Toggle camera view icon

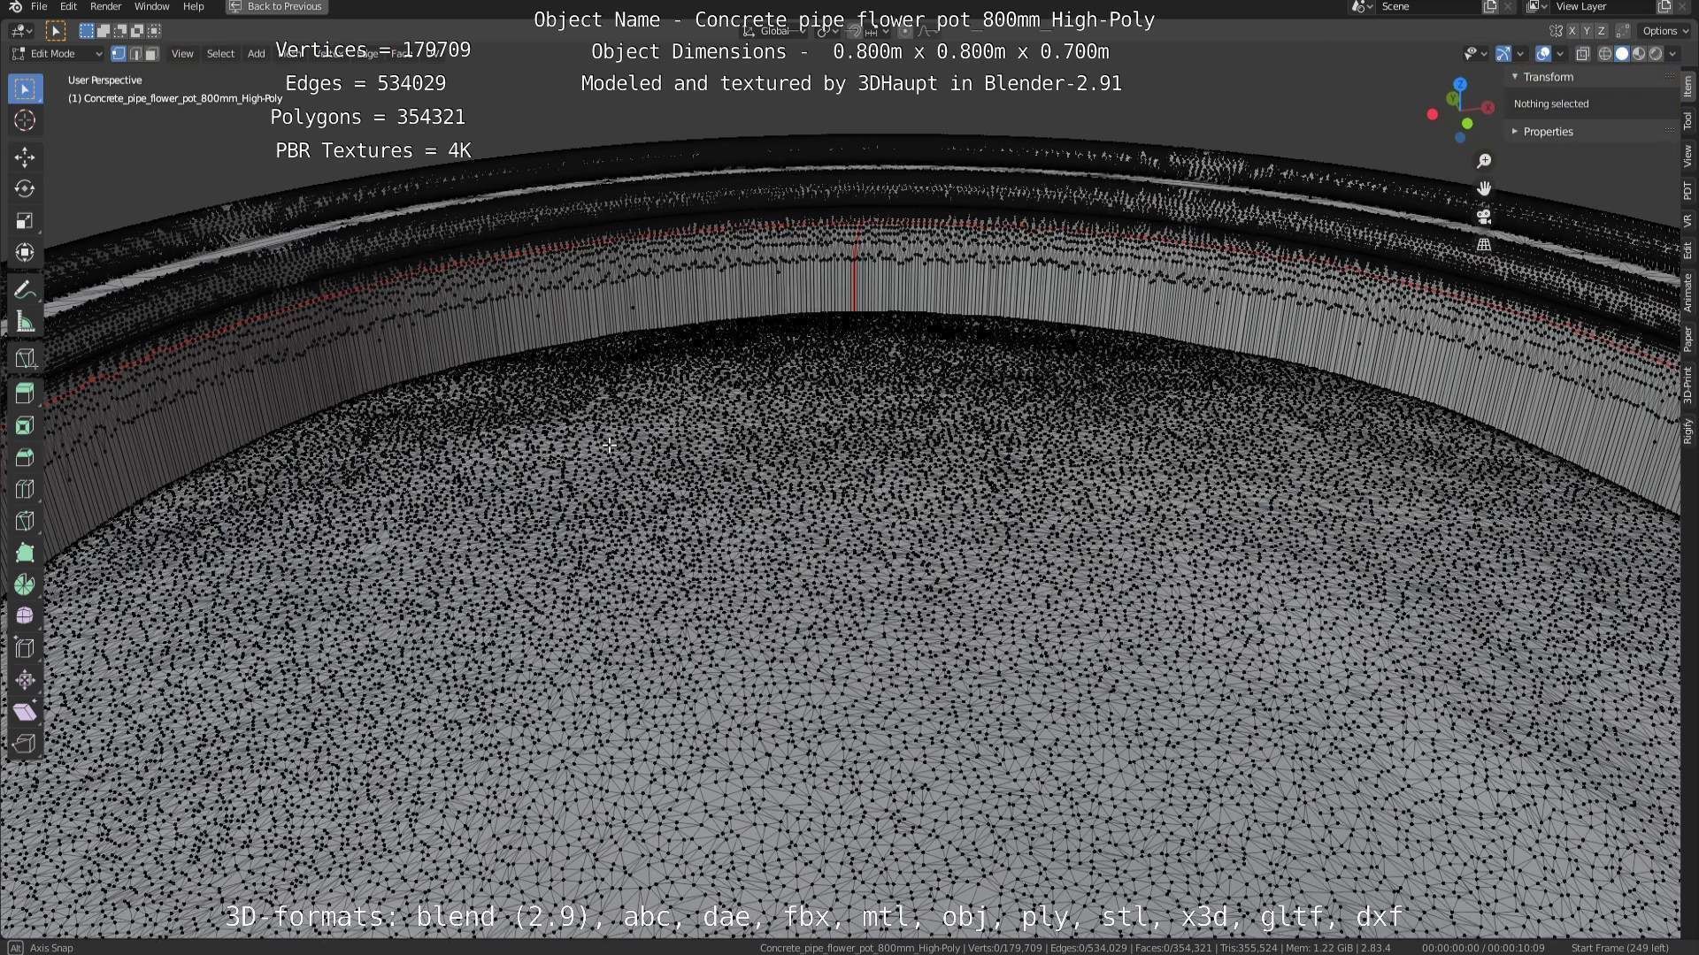pyautogui.click(x=1484, y=217)
